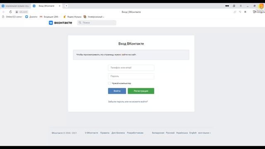Switch language to Беларуская
This screenshot has width=265, height=149.
(158, 133)
